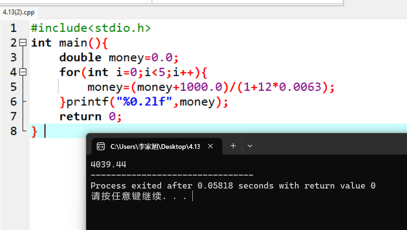
Task: Click the #include<stdio.h> line
Action: coord(91,28)
